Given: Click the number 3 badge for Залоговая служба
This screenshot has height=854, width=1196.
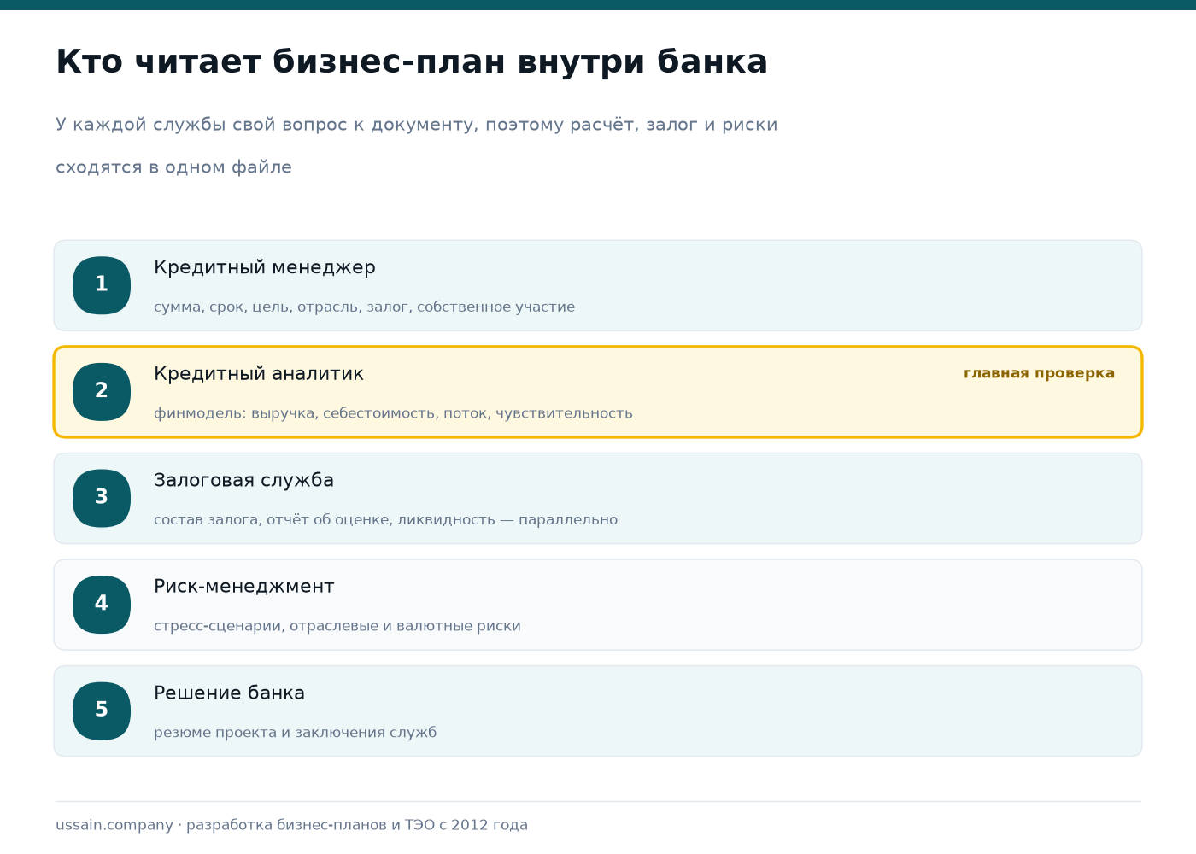Looking at the screenshot, I should (102, 498).
